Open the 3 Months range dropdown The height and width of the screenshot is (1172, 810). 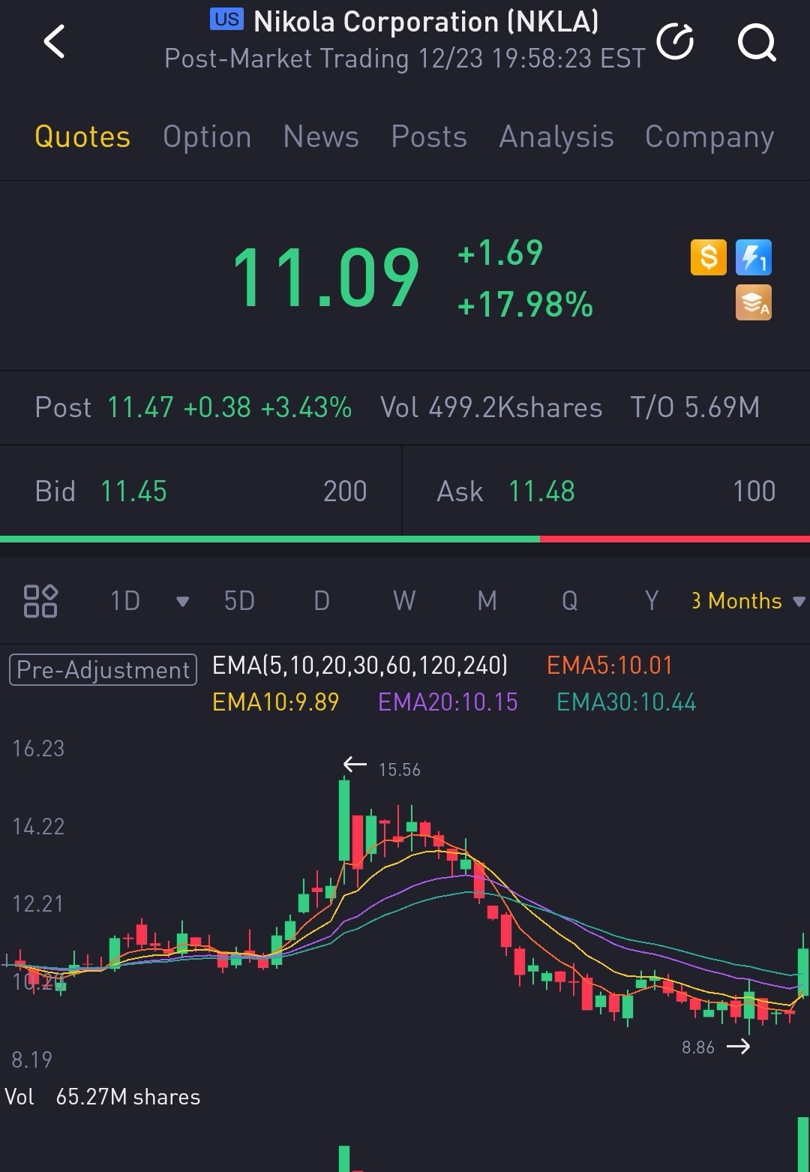[748, 601]
